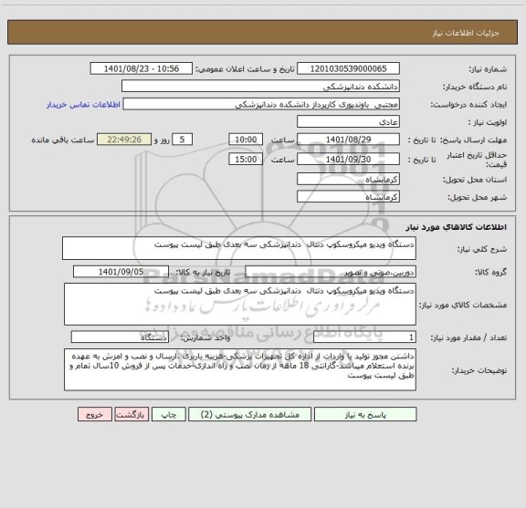Click the need date field 1401/09/05
The image size is (526, 508).
(x=121, y=272)
